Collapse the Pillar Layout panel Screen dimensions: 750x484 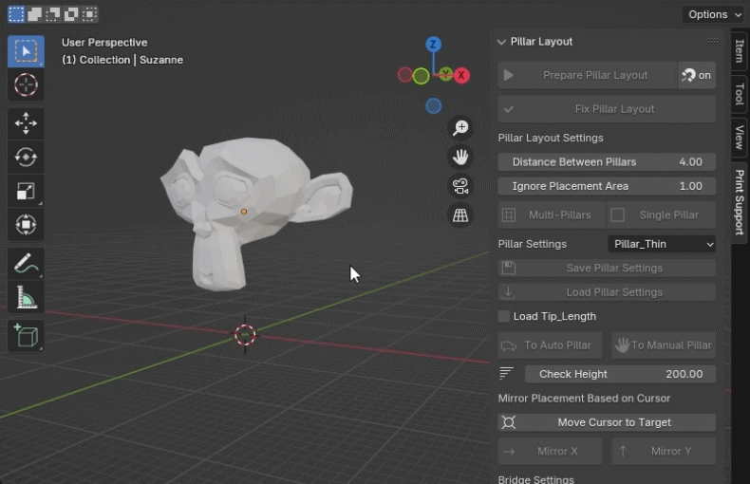(x=501, y=42)
